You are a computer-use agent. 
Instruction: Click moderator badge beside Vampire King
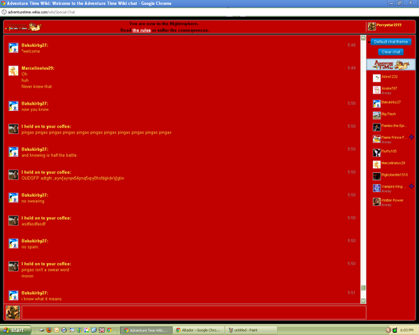click(x=411, y=186)
